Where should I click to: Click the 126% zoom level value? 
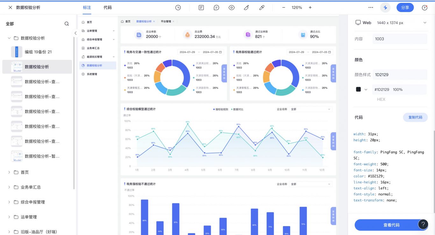click(297, 8)
